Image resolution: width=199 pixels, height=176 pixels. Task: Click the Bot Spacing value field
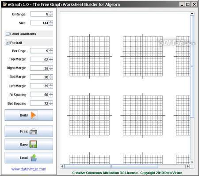tap(39, 103)
